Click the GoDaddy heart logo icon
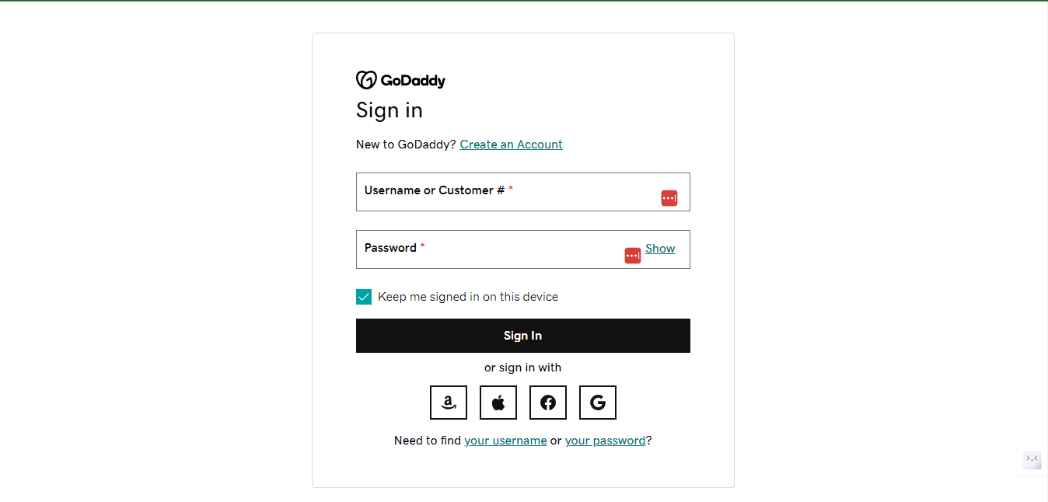1048x502 pixels. [366, 80]
